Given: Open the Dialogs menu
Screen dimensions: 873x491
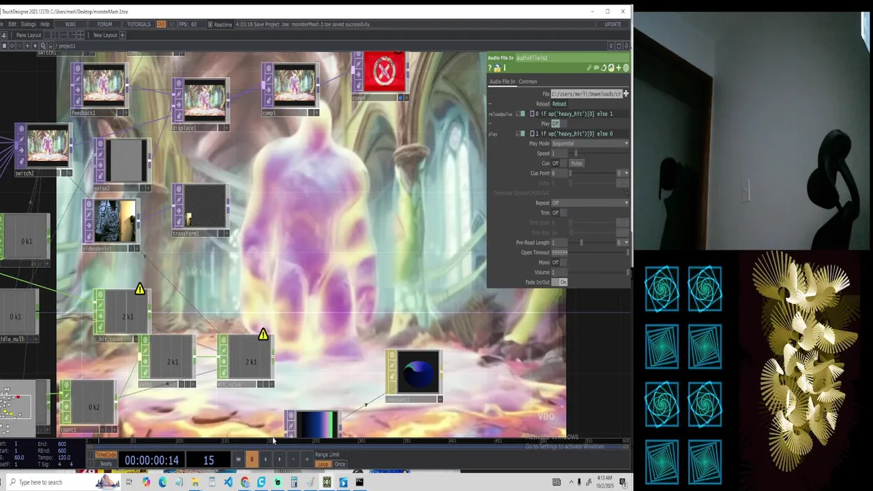Looking at the screenshot, I should pyautogui.click(x=29, y=25).
